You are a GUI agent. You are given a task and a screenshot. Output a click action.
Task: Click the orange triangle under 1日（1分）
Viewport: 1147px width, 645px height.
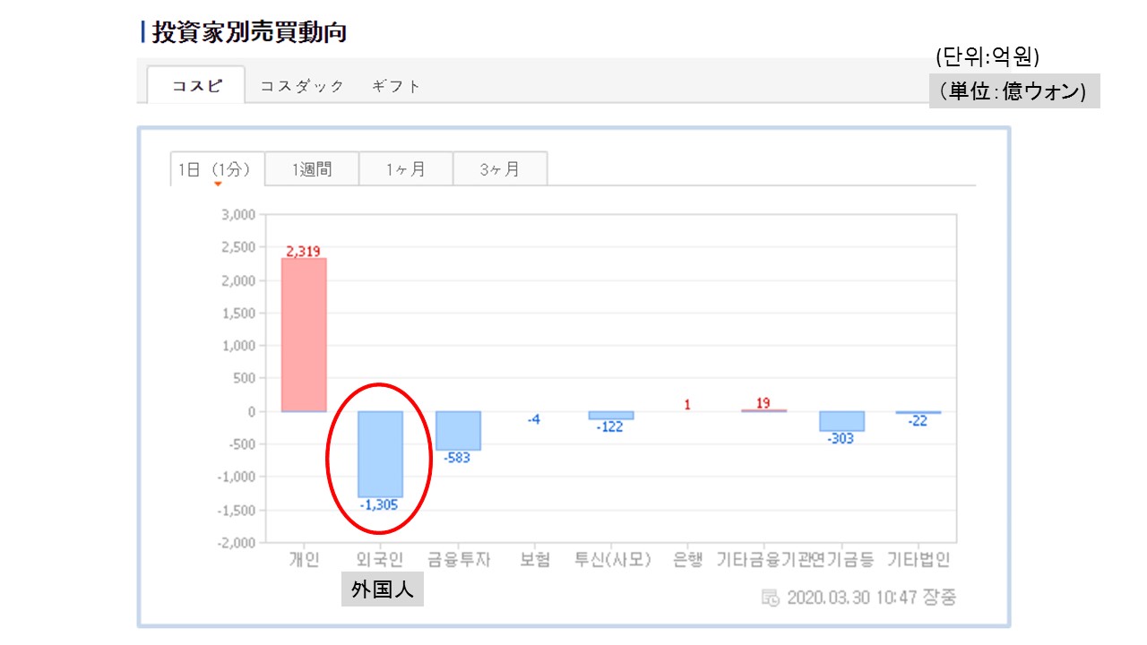point(217,185)
